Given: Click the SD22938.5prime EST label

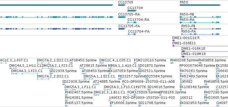Looking at the screenshot, I should [63, 71].
